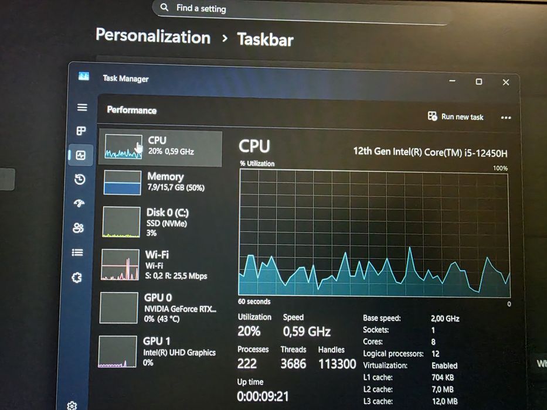Close the Task Manager window
Viewport: 547px width, 410px height.
506,82
